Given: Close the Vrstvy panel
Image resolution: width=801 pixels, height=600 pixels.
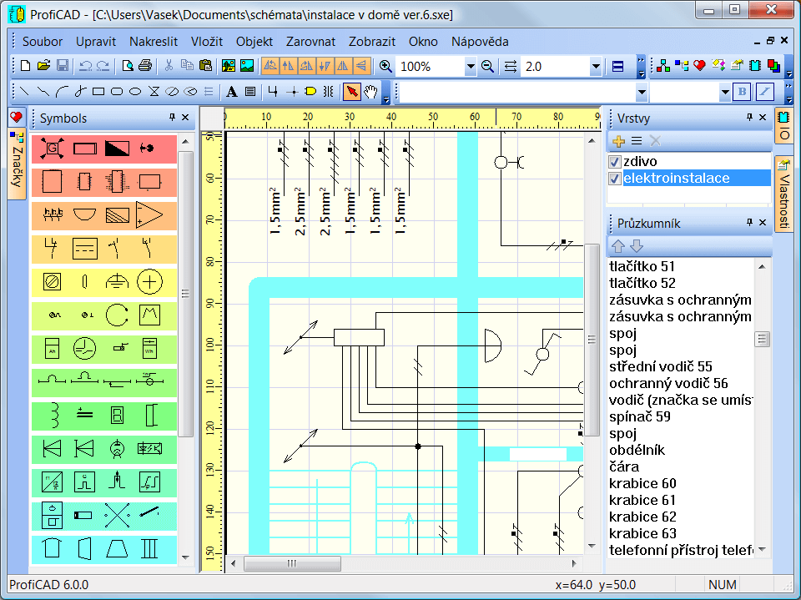Looking at the screenshot, I should [763, 118].
